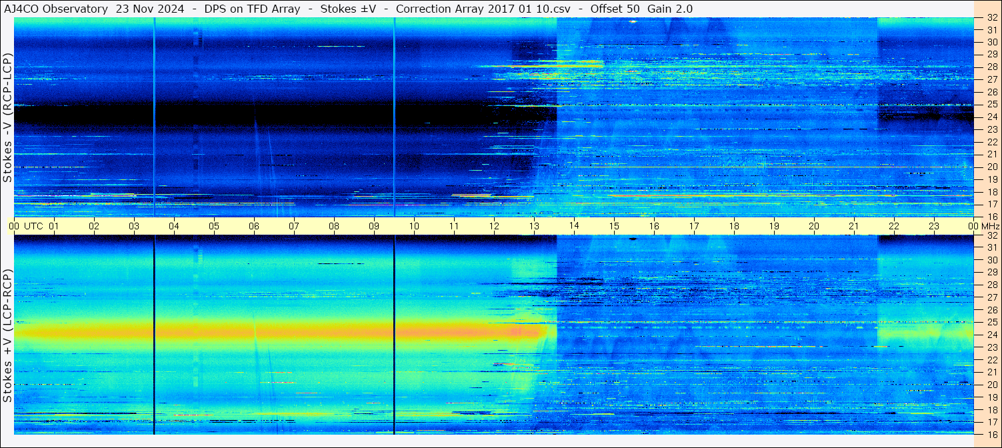Click the vertical line near 03:30 in upper plot
This screenshot has width=1002, height=448.
(154, 117)
